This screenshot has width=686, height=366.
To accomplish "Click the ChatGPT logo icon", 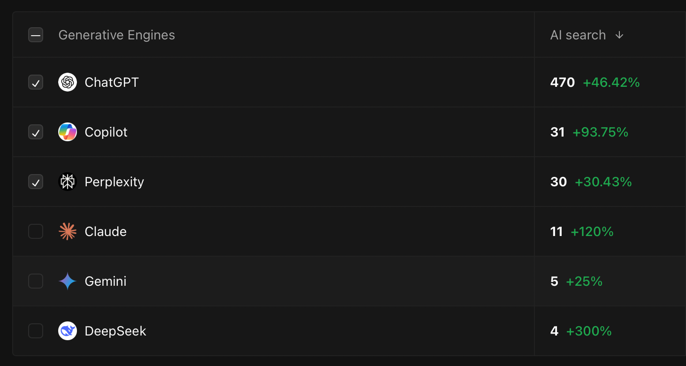I will pyautogui.click(x=68, y=83).
